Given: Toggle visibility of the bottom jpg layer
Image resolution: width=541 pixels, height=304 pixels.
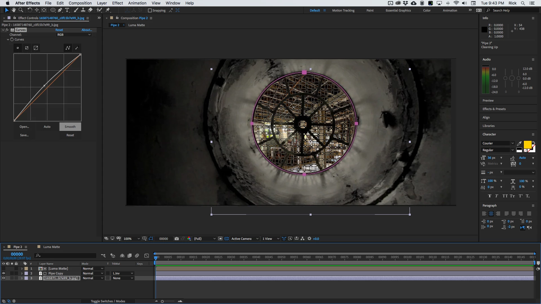Looking at the screenshot, I should point(3,278).
